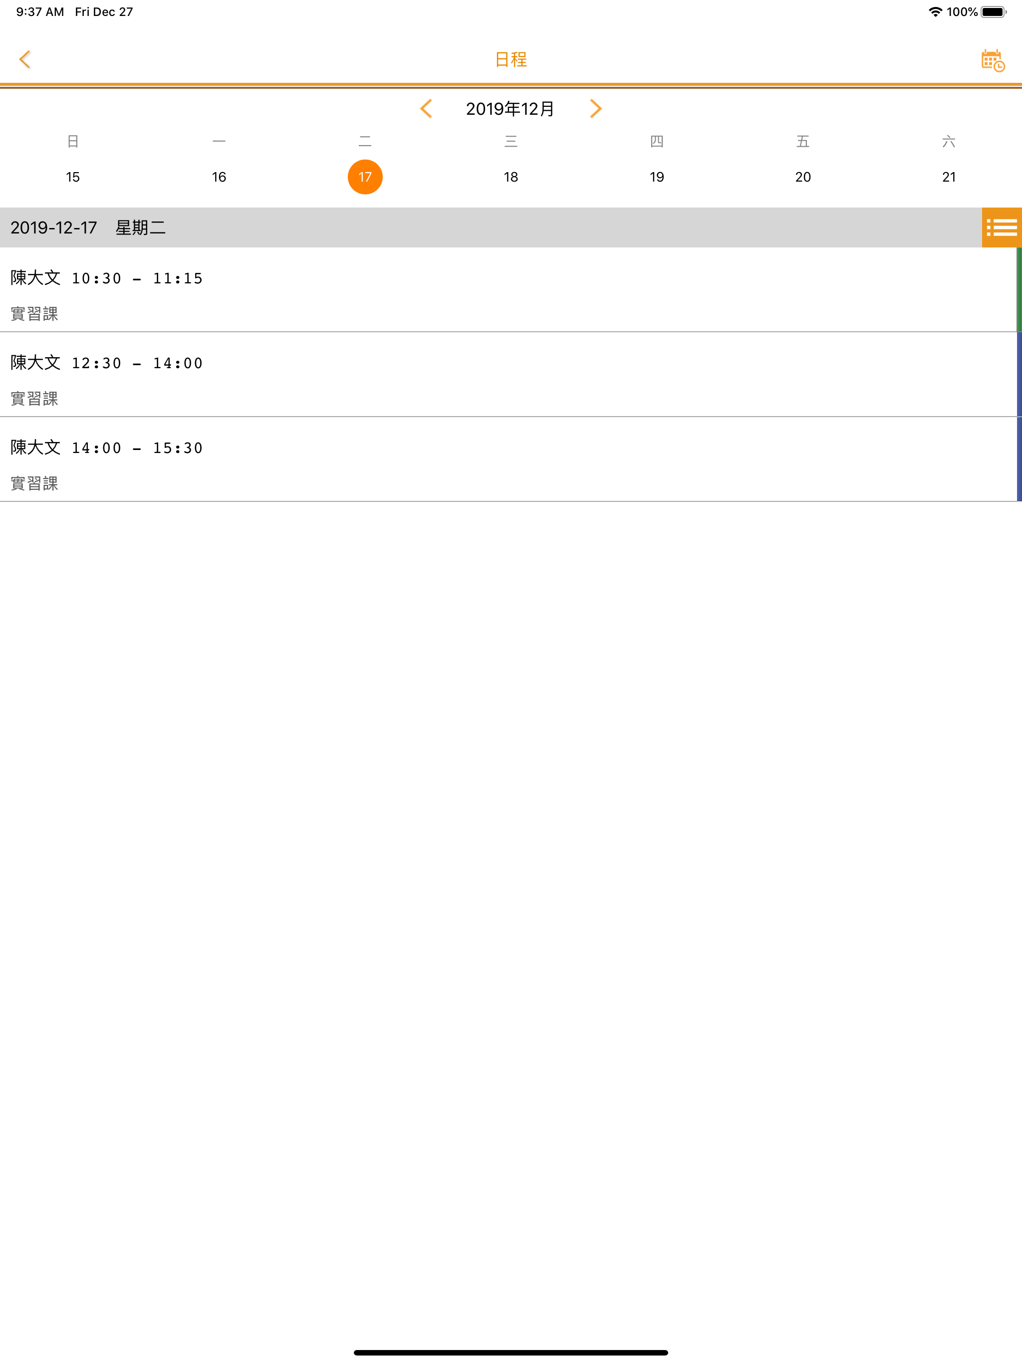This screenshot has width=1022, height=1363.
Task: Tap the 日 weekday header
Action: tap(73, 141)
